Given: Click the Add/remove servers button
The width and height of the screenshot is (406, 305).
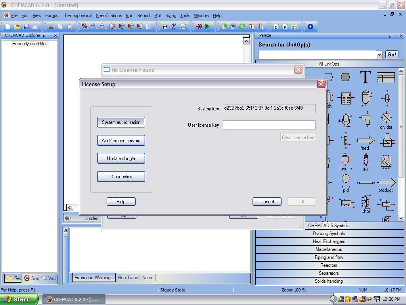Looking at the screenshot, I should [121, 140].
